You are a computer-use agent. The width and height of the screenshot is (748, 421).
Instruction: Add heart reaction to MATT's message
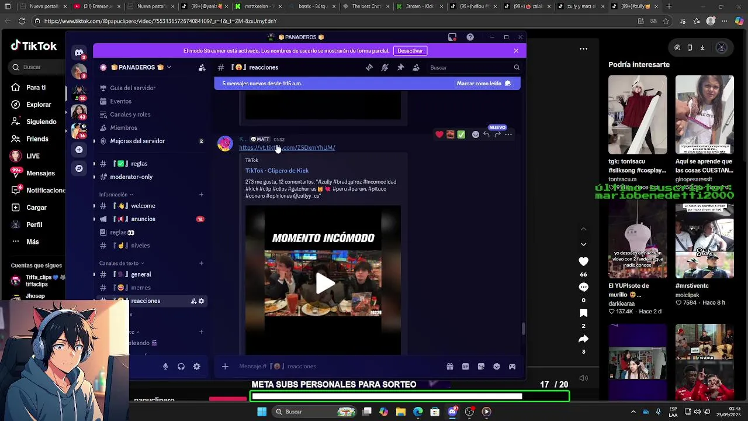(x=439, y=134)
